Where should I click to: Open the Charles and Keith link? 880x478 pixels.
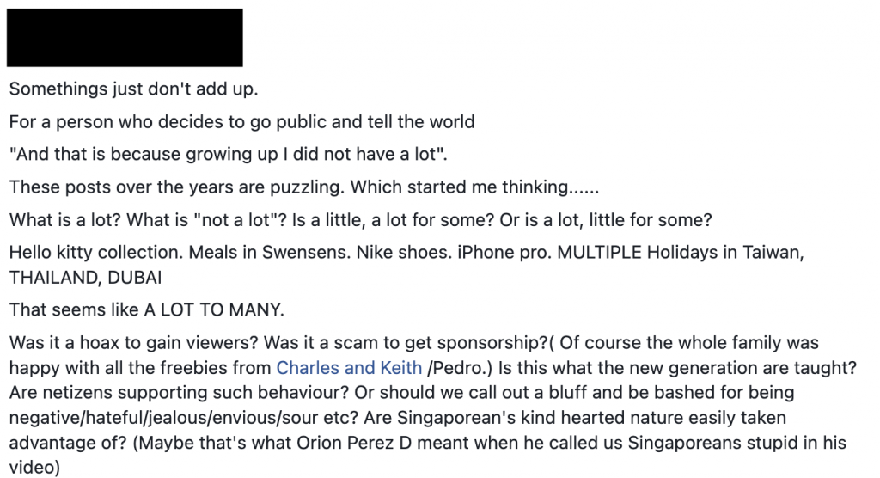coord(348,368)
